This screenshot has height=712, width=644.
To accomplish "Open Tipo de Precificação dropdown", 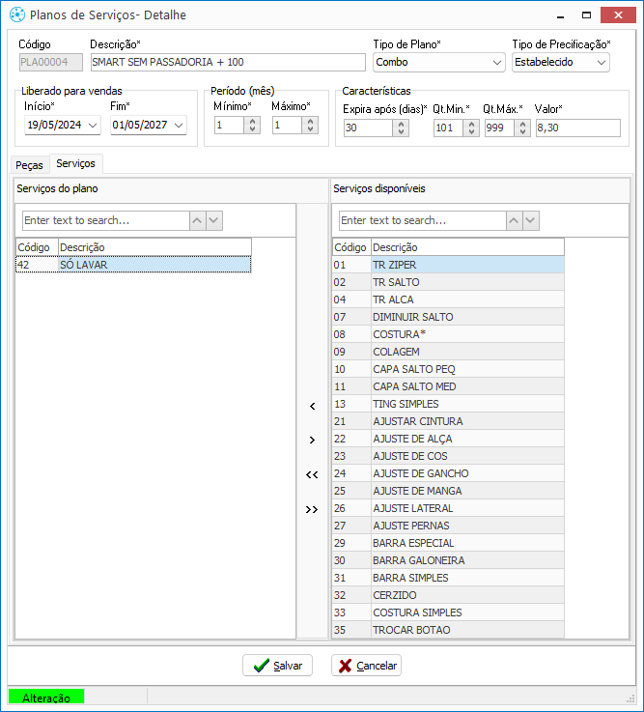I will (x=602, y=62).
